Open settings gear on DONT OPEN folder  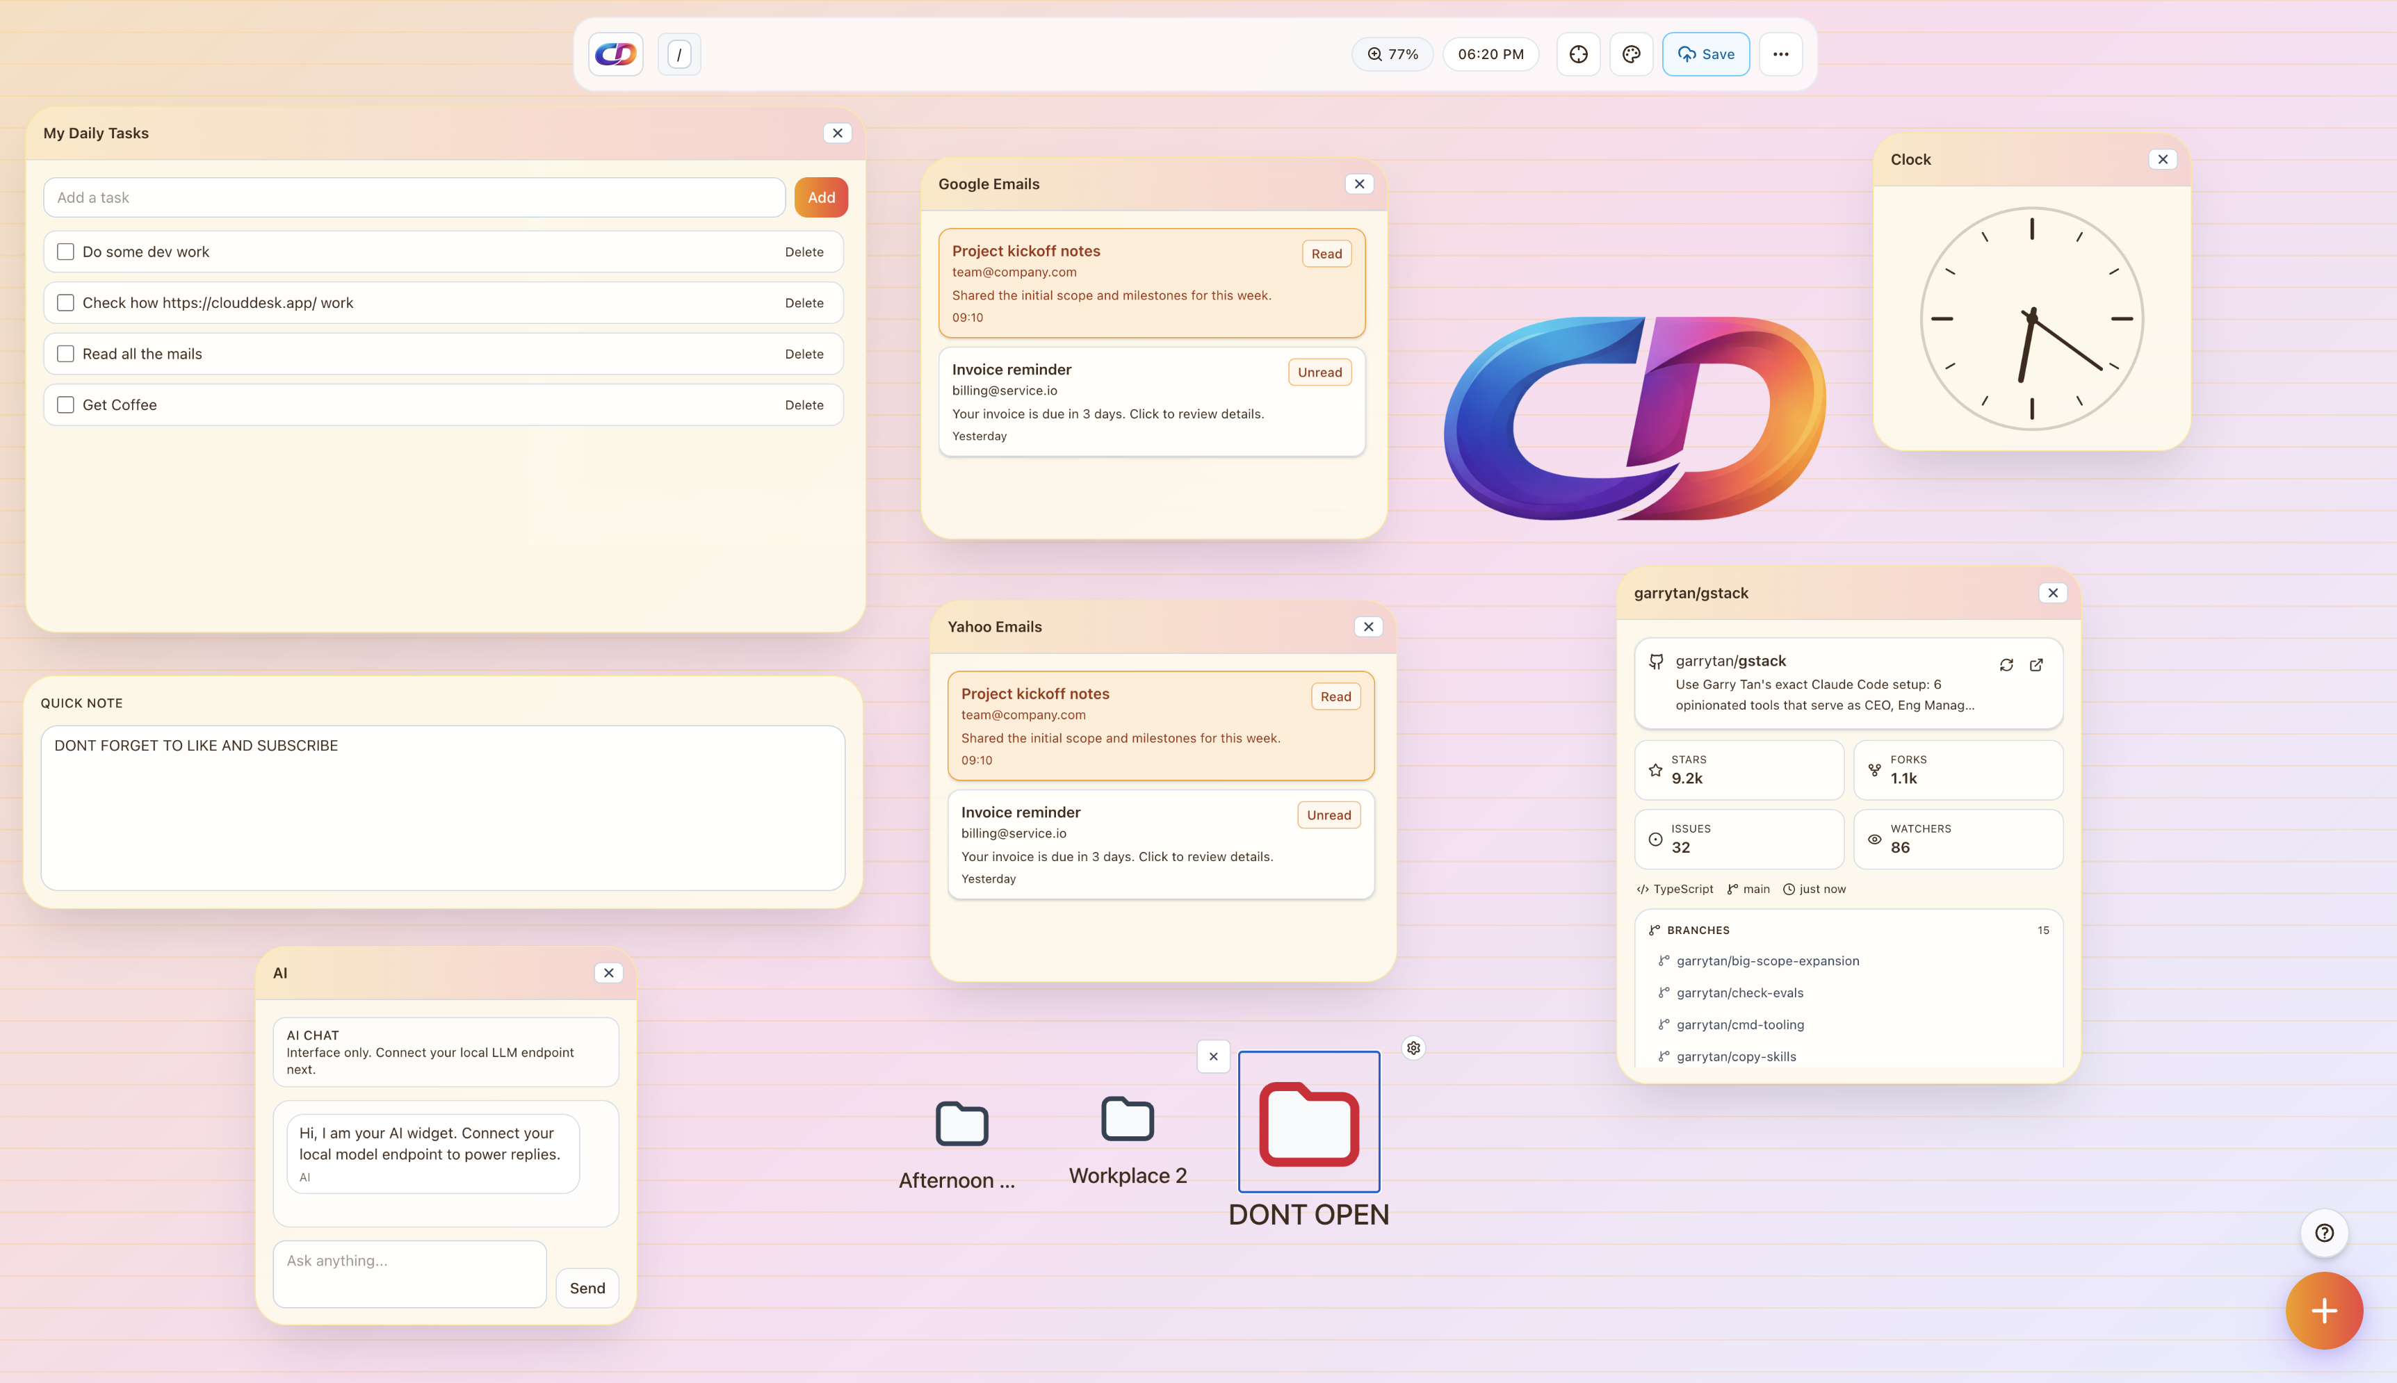pos(1412,1048)
